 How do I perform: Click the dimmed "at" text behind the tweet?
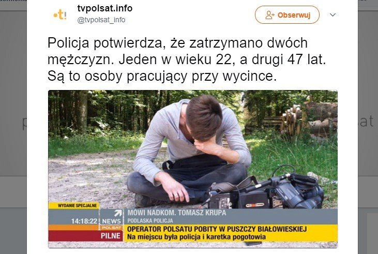tap(367, 122)
